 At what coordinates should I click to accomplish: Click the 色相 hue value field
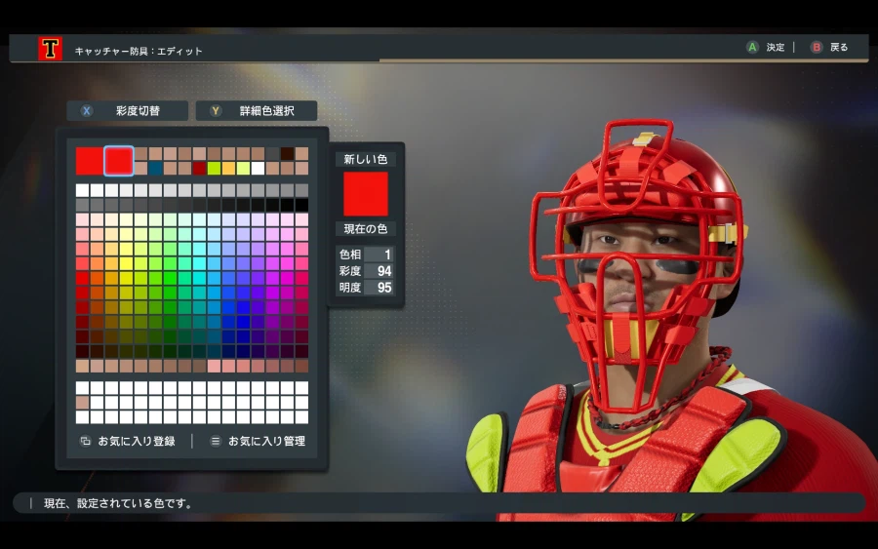point(379,255)
